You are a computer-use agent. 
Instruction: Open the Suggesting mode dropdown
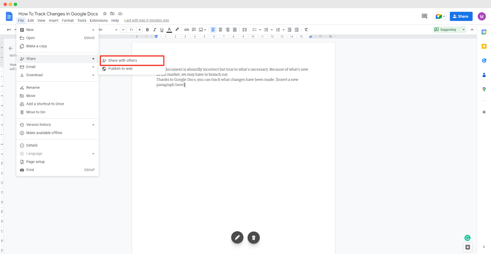coord(450,30)
